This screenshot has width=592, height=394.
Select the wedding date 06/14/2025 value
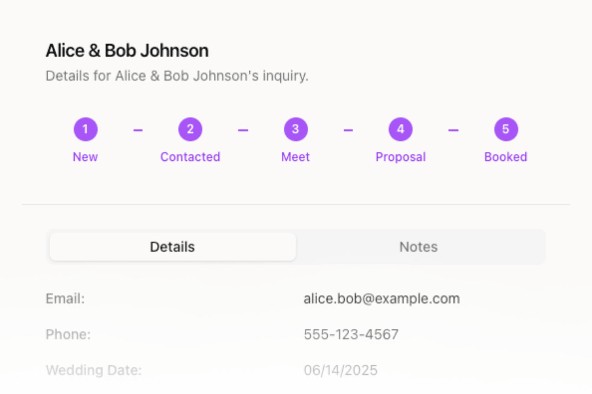point(340,370)
